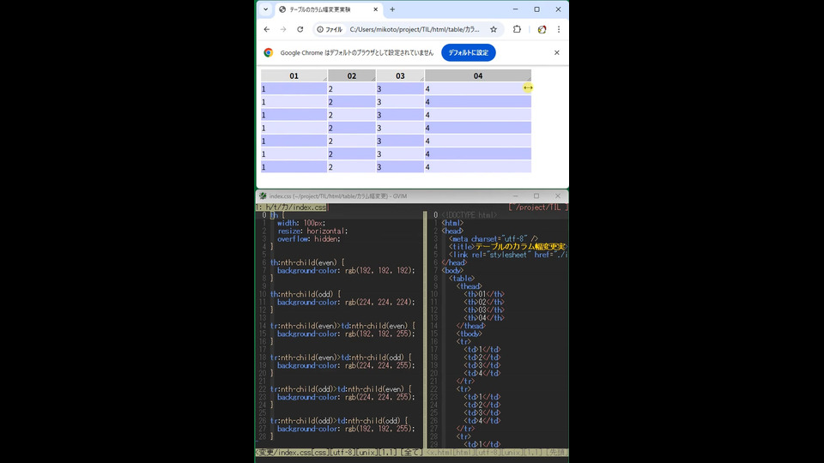Viewport: 824px width, 463px height.
Task: Select the テーブルのカラム幅変更実験 browser tab
Action: coord(329,9)
